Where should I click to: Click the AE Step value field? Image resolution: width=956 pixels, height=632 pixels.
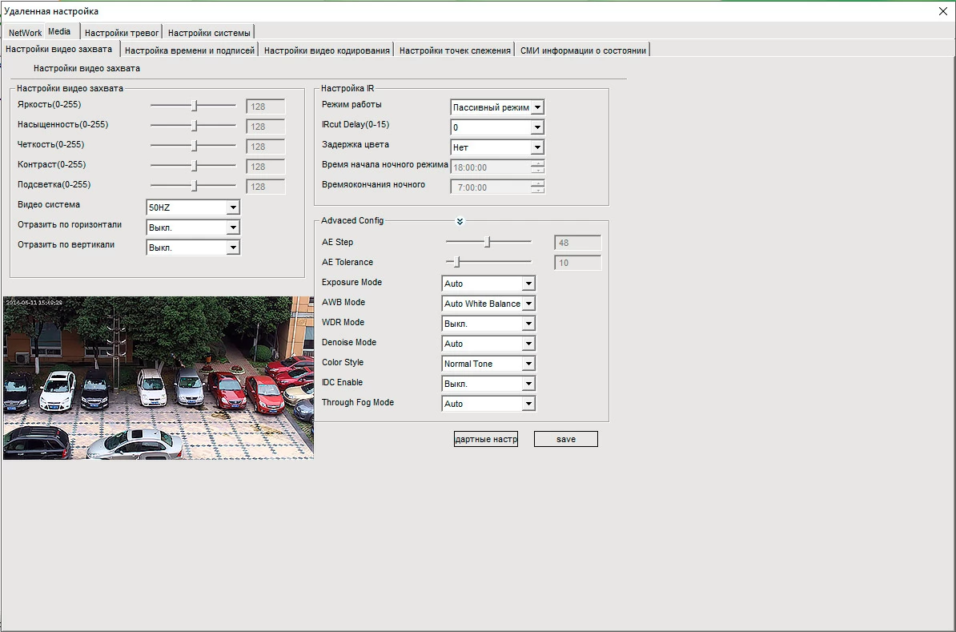[x=578, y=243]
